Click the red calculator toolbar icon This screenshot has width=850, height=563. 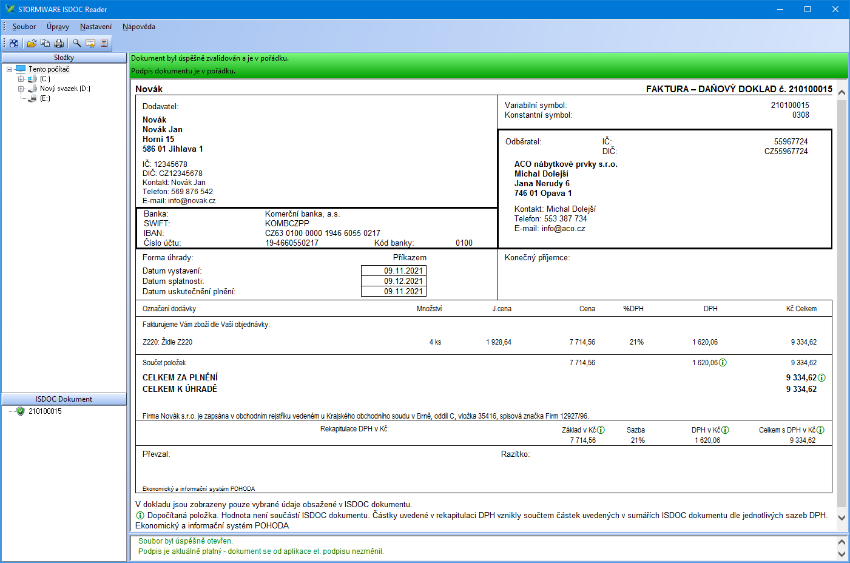(104, 43)
